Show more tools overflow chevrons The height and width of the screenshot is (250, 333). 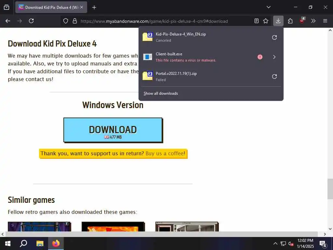pyautogui.click(x=313, y=21)
